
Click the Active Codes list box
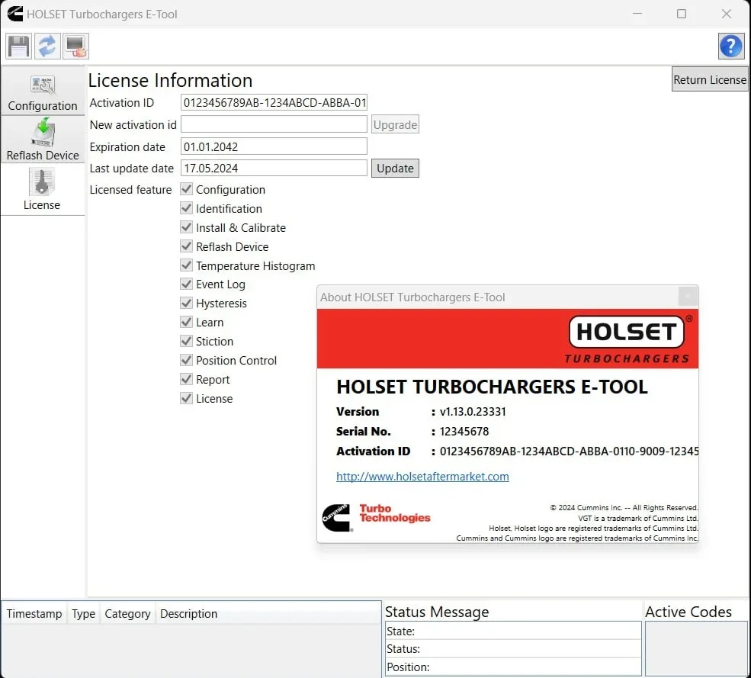click(x=696, y=648)
